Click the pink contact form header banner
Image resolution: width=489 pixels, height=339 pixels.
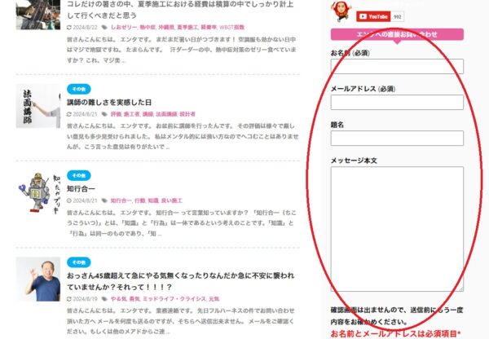(396, 34)
